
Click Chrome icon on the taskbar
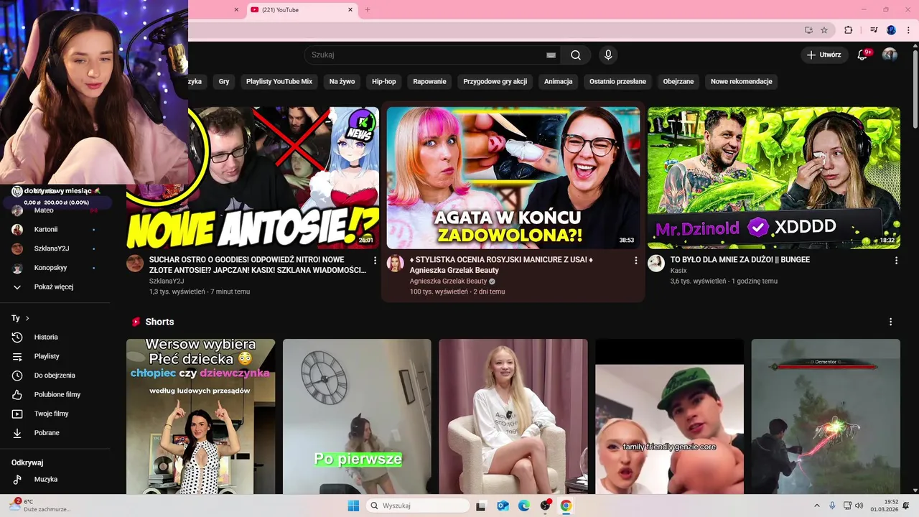pyautogui.click(x=566, y=506)
